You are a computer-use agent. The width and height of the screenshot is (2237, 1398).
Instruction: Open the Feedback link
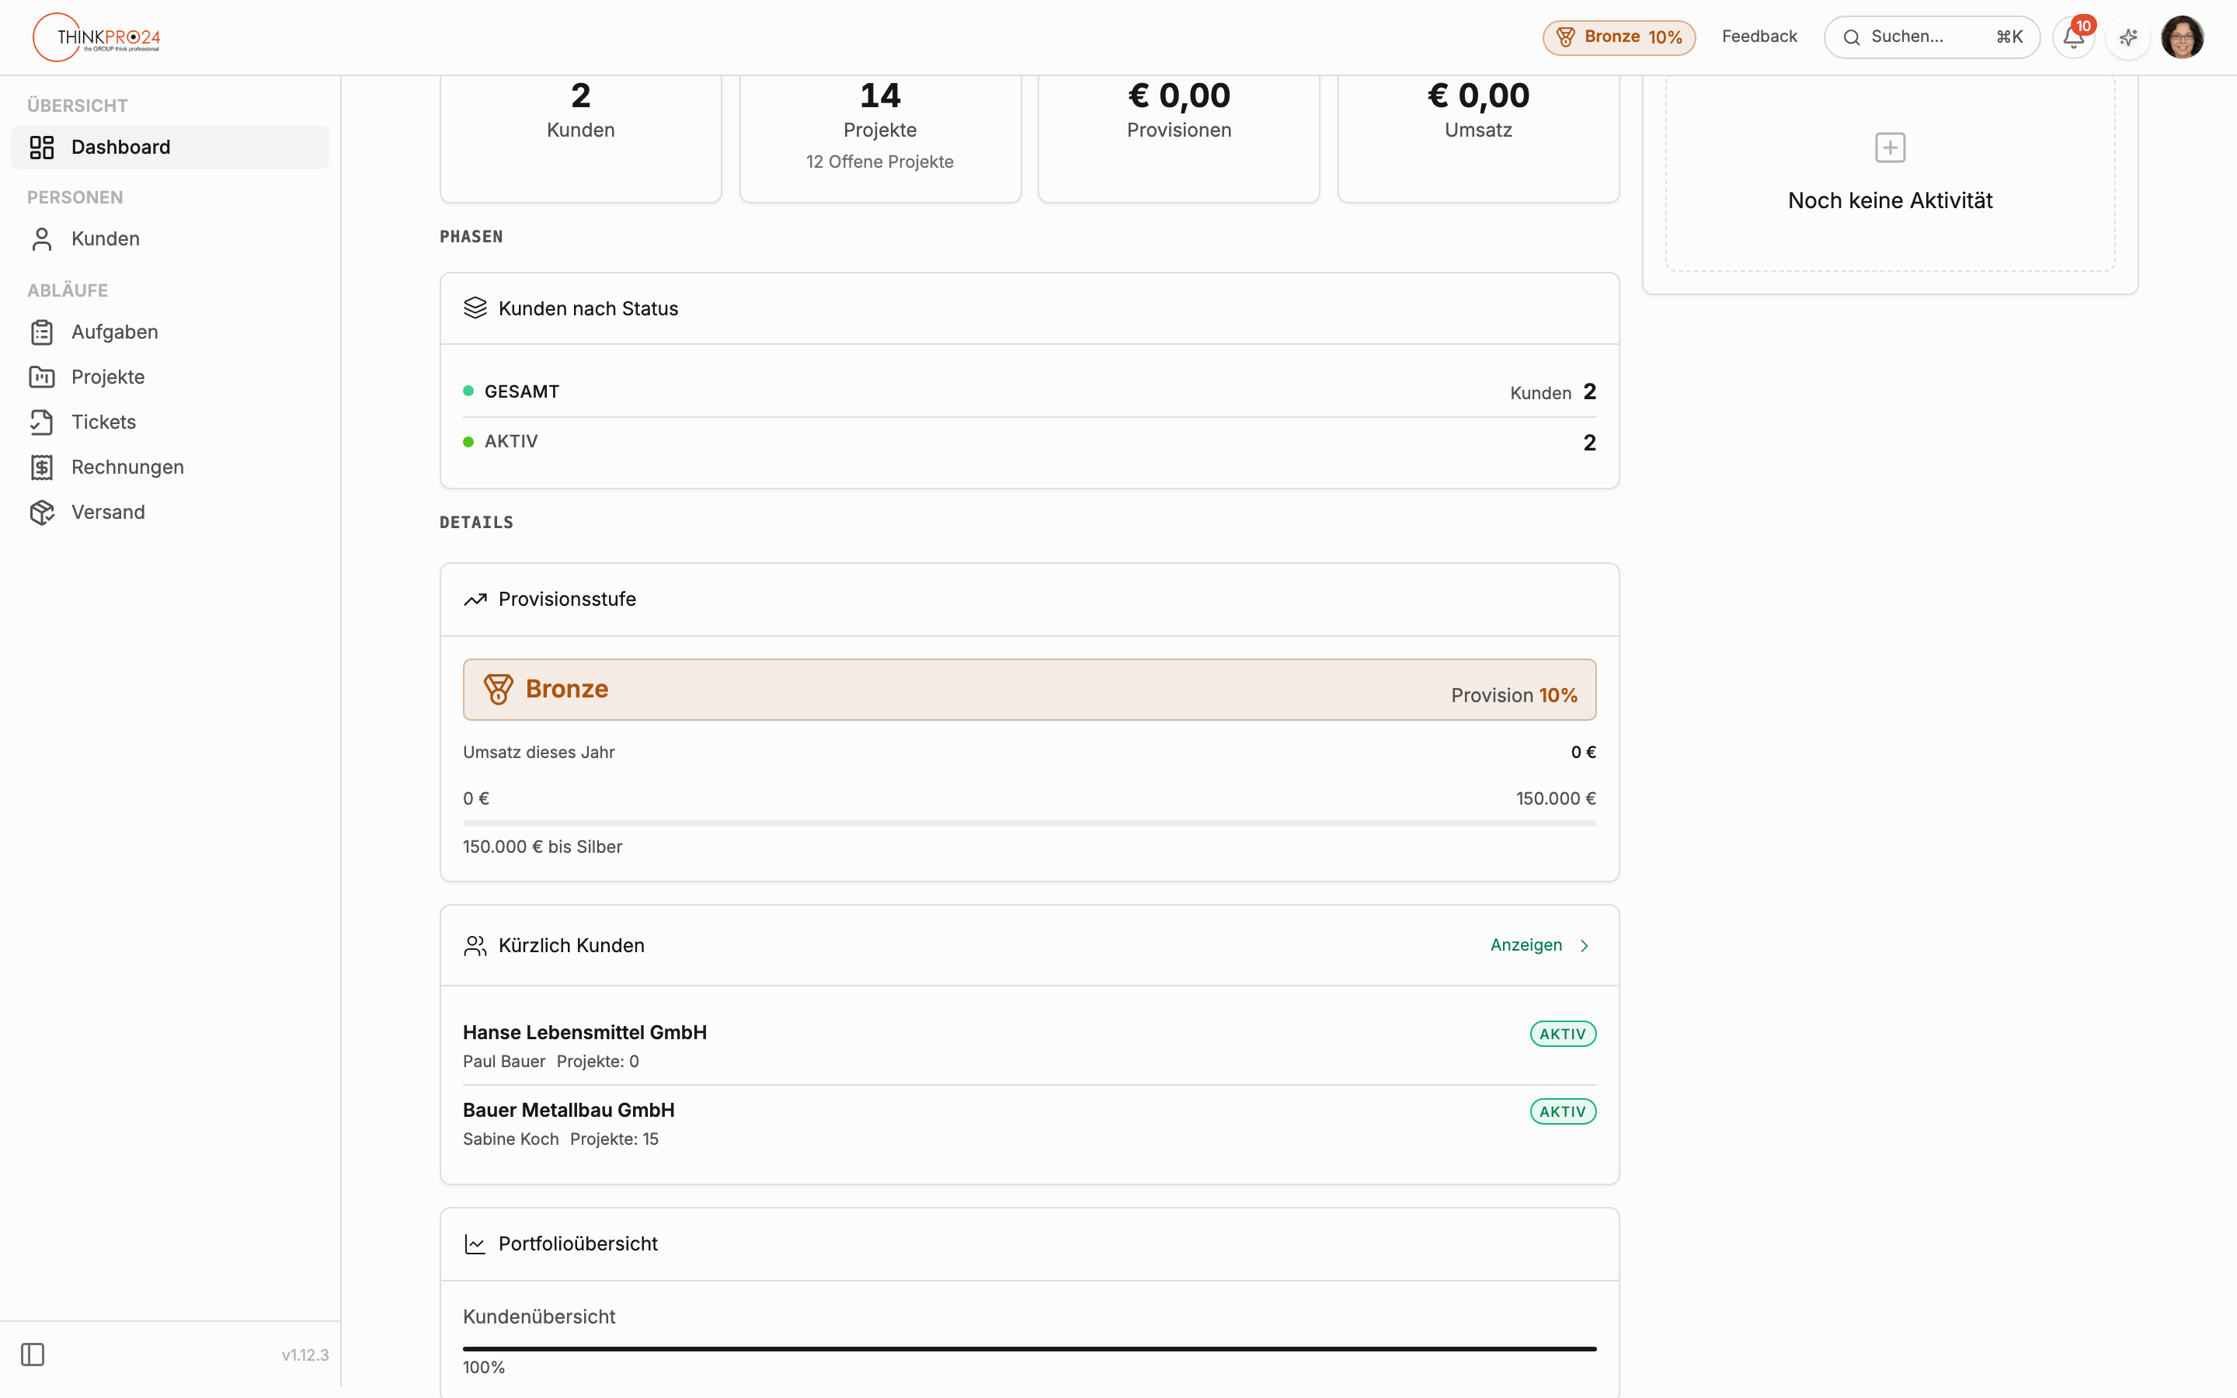[1759, 36]
